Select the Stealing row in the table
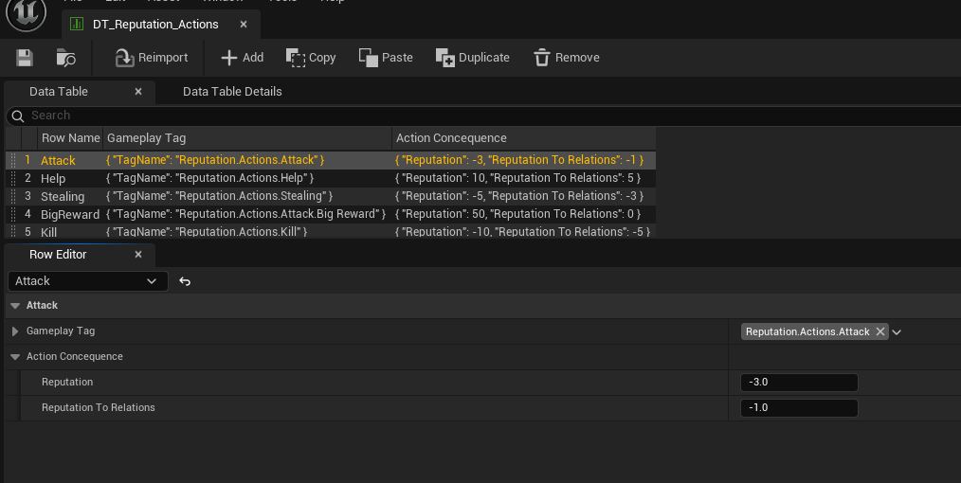The height and width of the screenshot is (483, 961). (x=63, y=196)
